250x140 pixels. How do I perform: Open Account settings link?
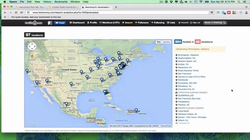point(183,23)
